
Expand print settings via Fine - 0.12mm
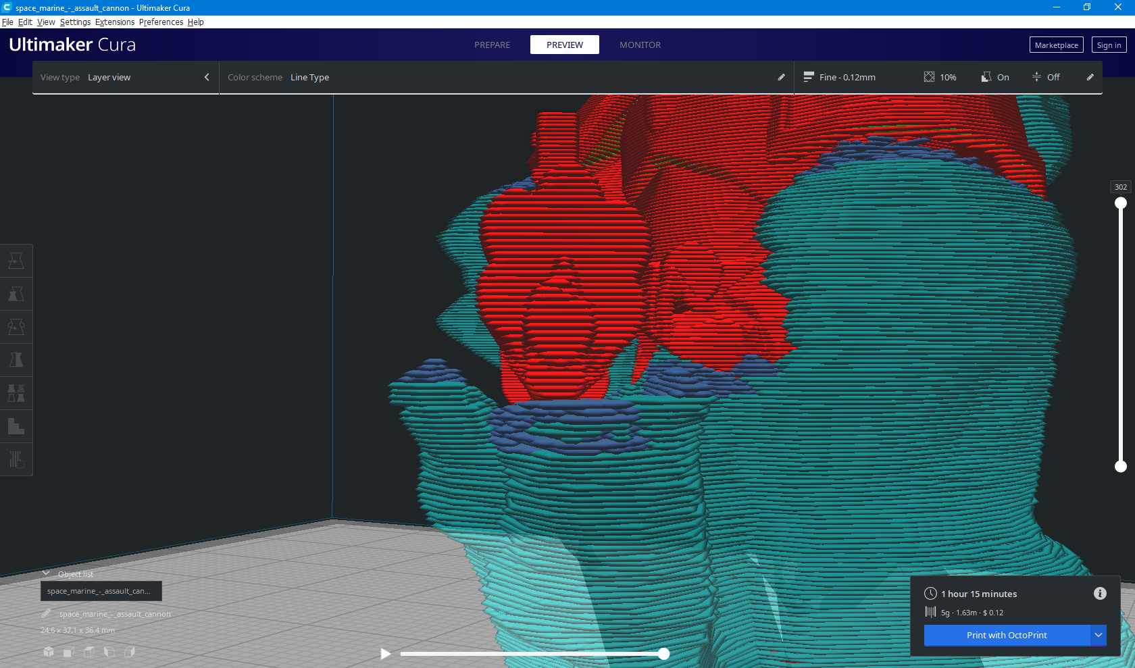click(x=847, y=77)
